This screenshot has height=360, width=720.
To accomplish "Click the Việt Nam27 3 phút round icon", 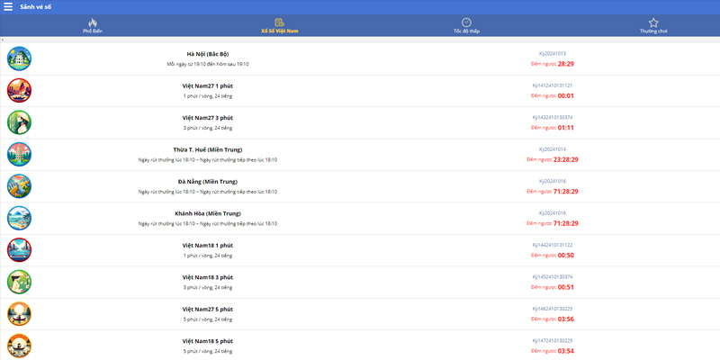I will 19,122.
